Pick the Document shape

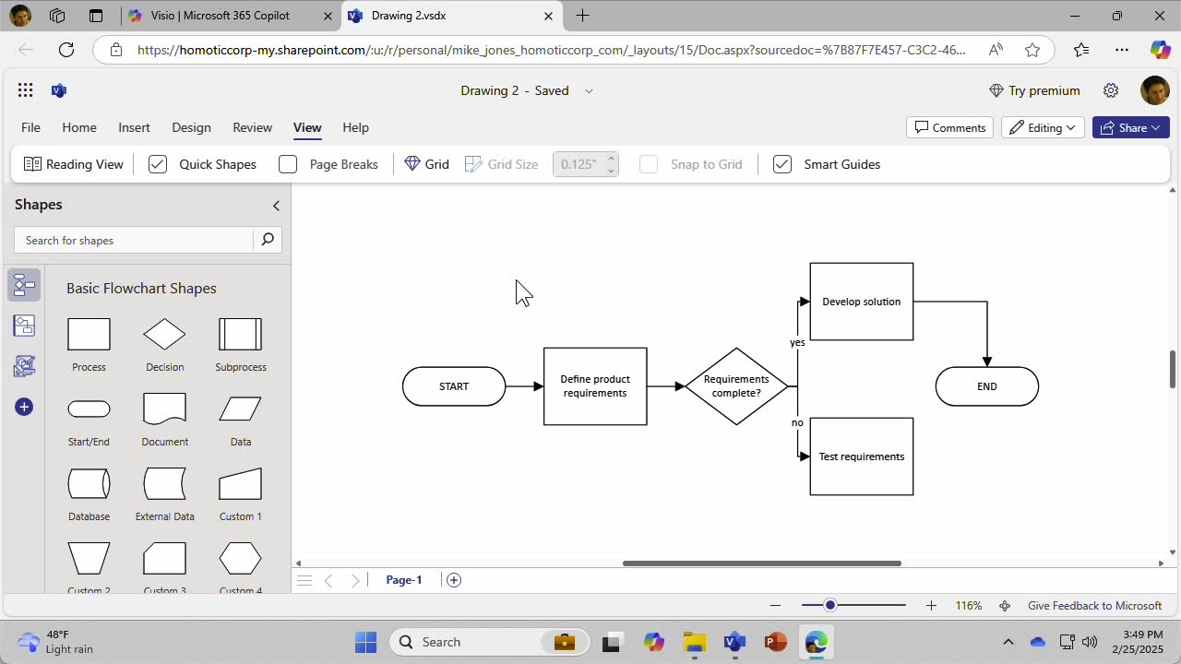(x=164, y=409)
